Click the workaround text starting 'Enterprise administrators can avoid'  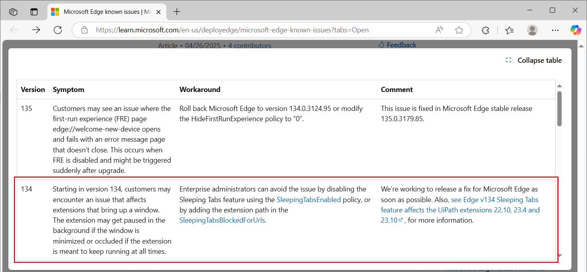(275, 205)
